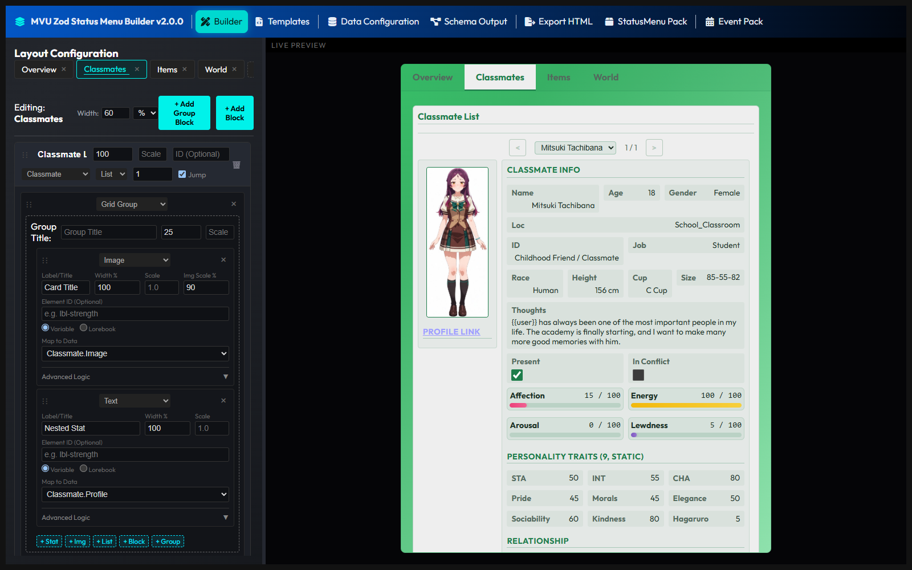This screenshot has height=570, width=912.
Task: Open the Mitsuki Tachibana selector dropdown
Action: (x=575, y=148)
